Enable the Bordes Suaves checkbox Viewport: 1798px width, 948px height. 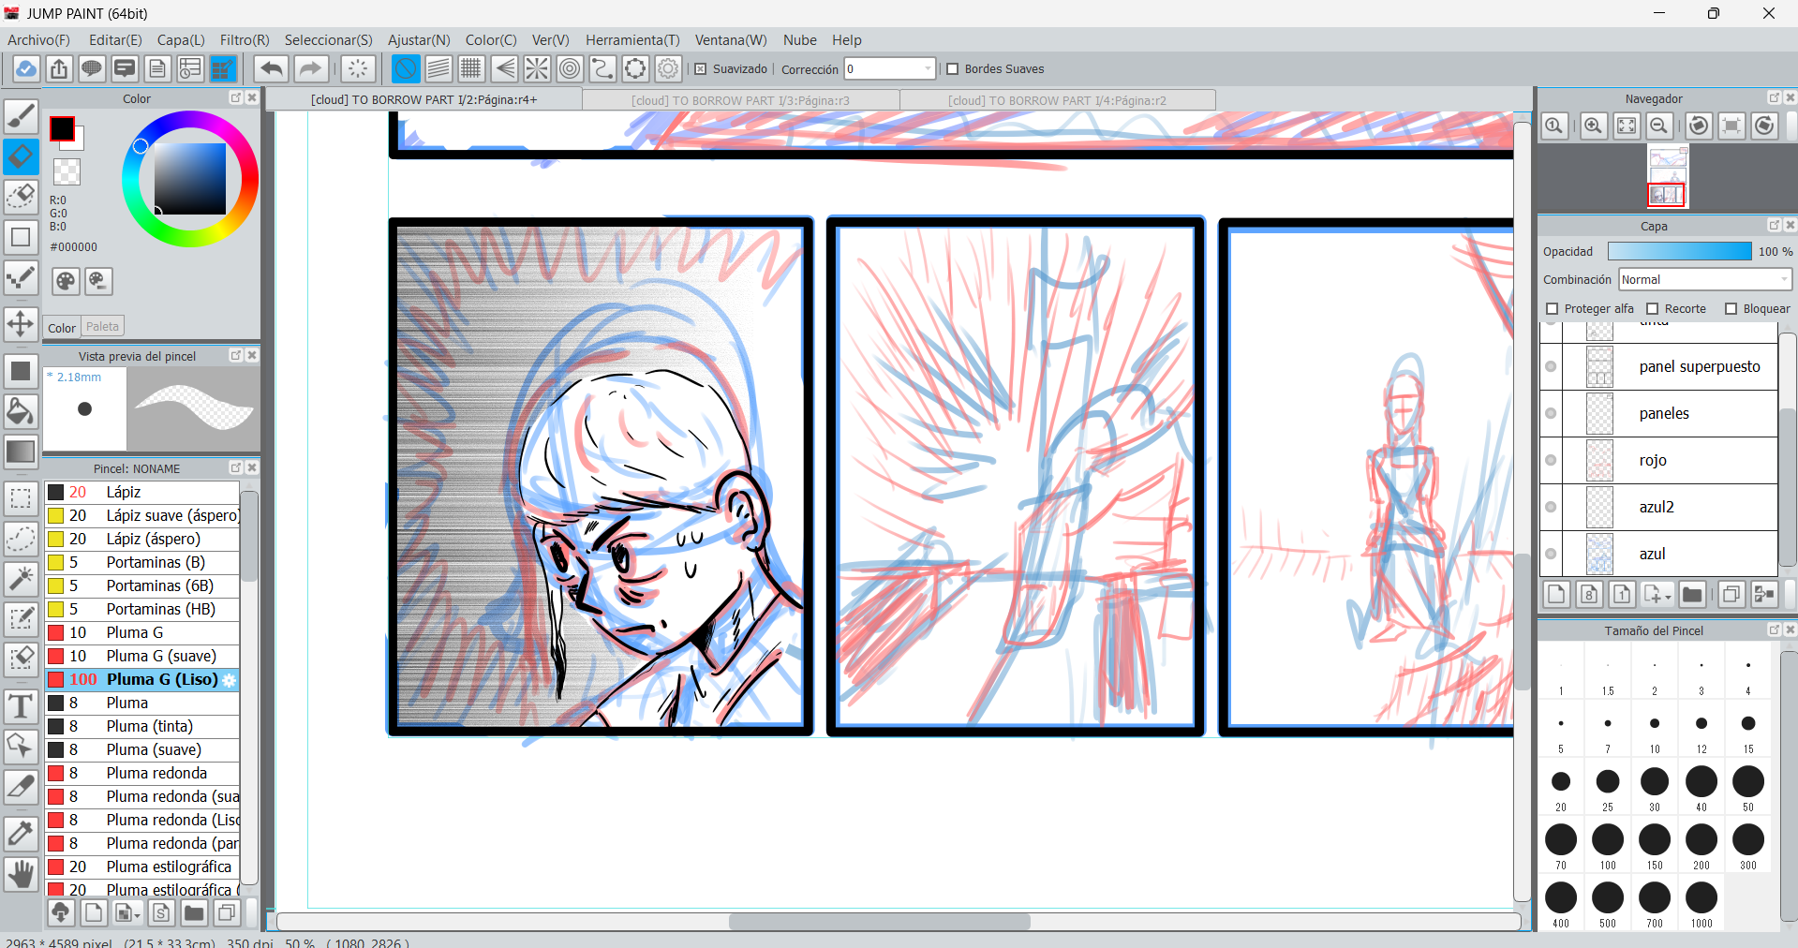pyautogui.click(x=953, y=69)
